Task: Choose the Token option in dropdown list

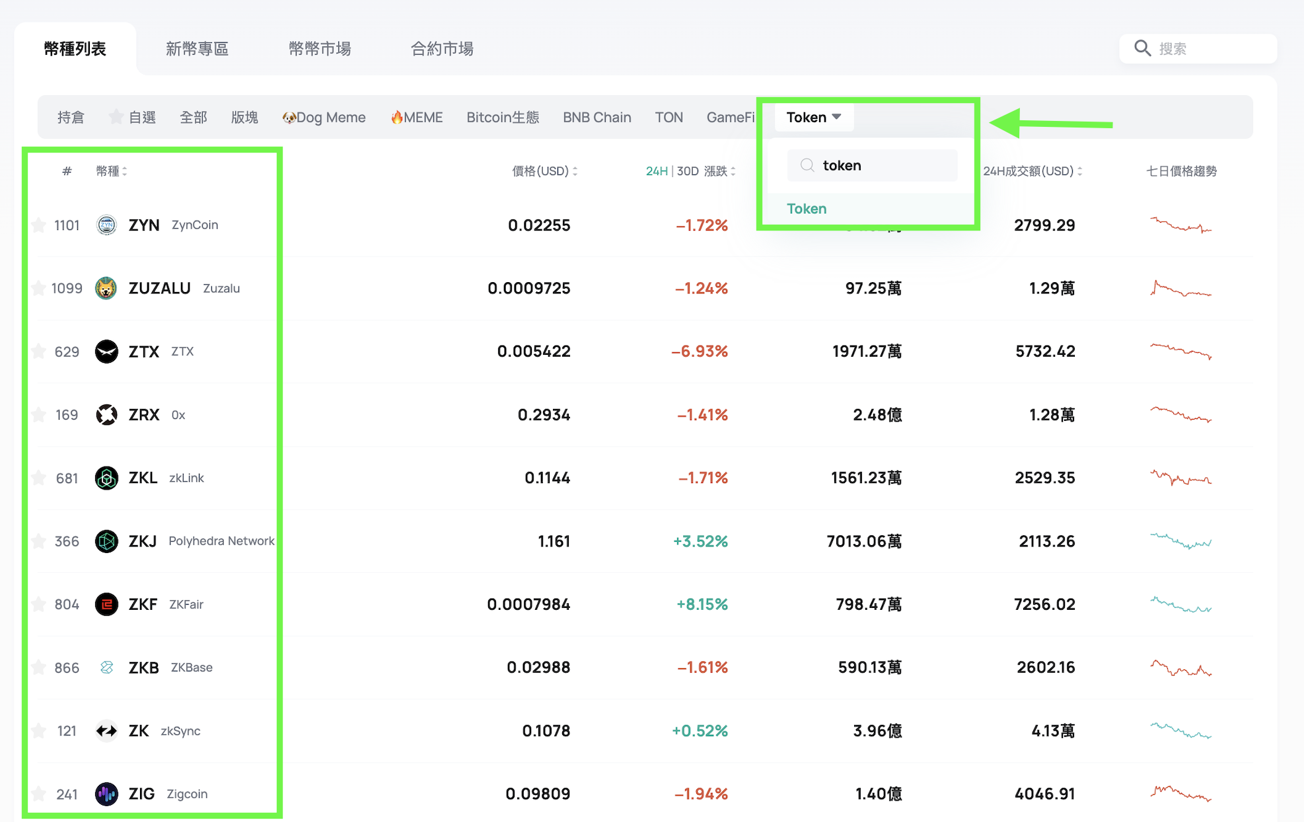Action: [807, 209]
